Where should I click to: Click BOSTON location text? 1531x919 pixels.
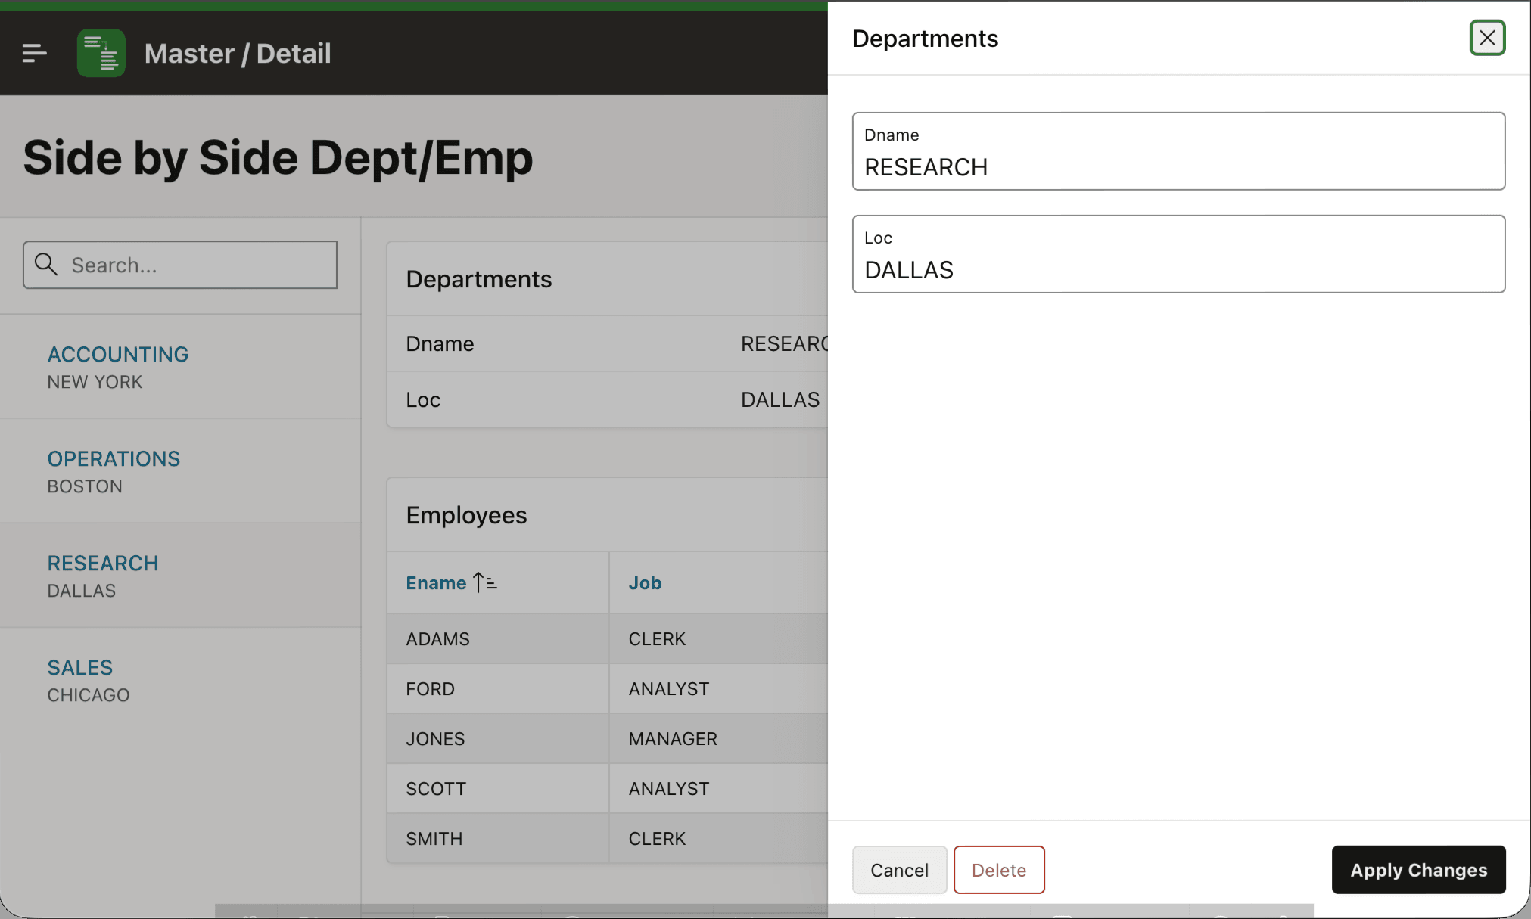[x=85, y=486]
